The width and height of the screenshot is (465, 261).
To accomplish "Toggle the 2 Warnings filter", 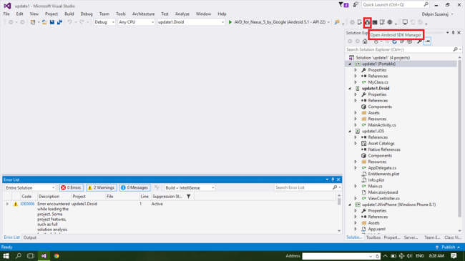I will coord(101,188).
